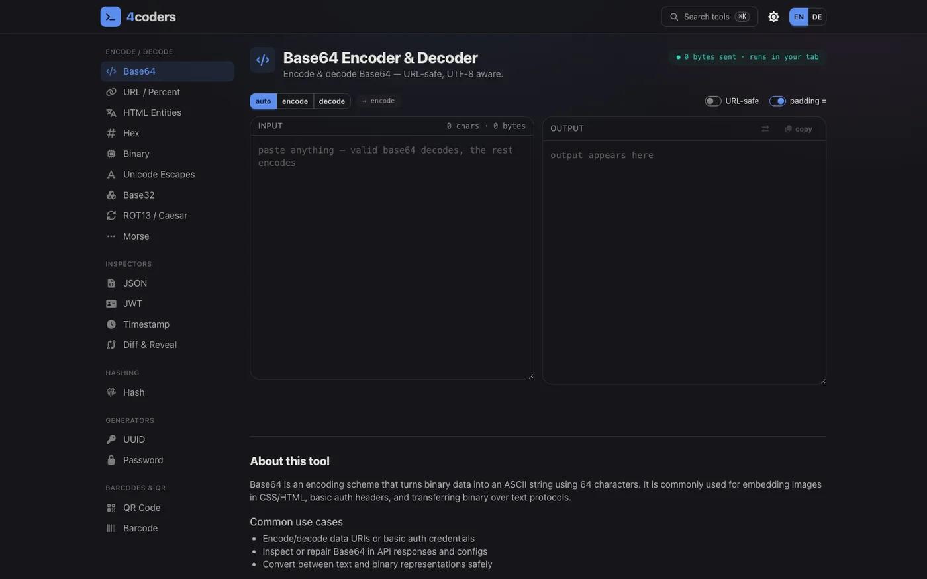Click the Barcode icon
Image resolution: width=927 pixels, height=579 pixels.
point(111,527)
